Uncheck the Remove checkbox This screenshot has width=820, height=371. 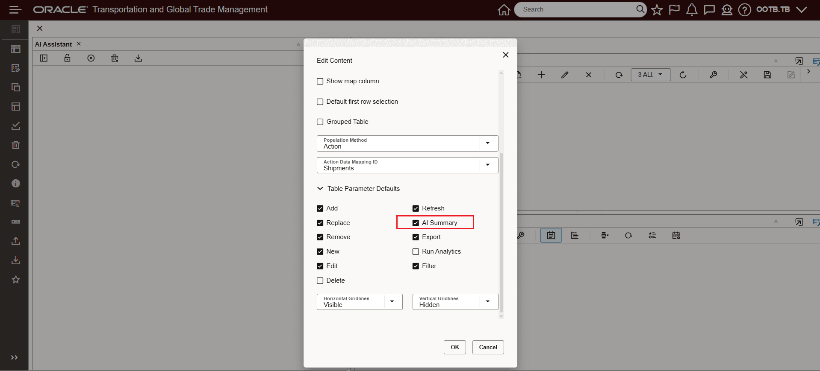(320, 237)
